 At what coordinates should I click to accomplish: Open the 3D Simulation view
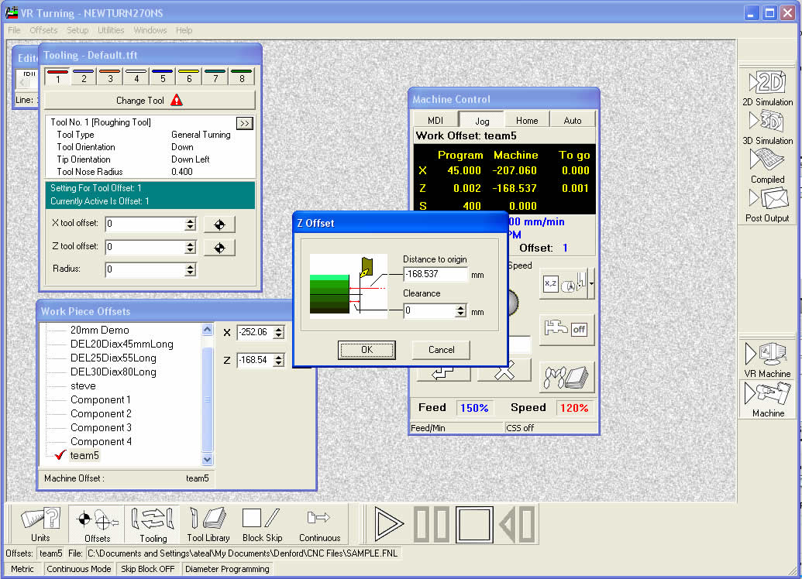click(x=766, y=128)
